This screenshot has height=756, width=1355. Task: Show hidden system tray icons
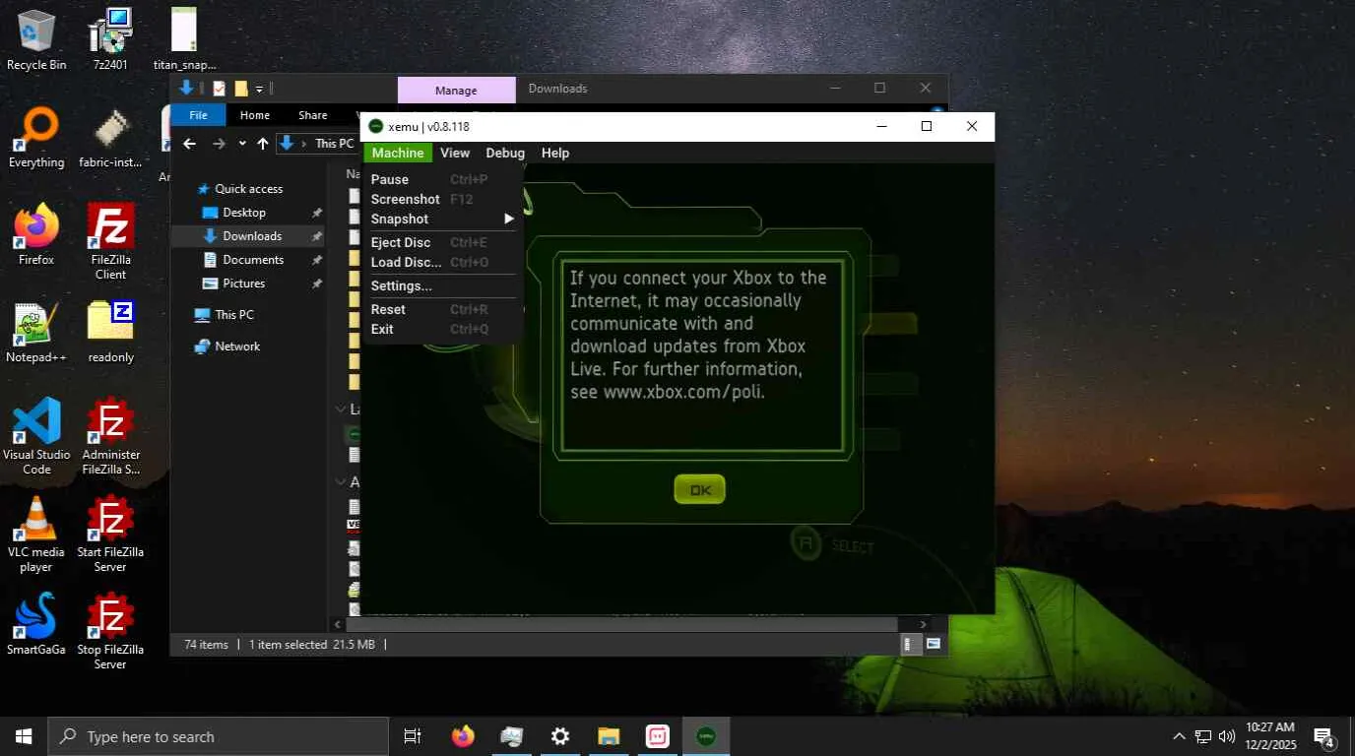(x=1179, y=736)
